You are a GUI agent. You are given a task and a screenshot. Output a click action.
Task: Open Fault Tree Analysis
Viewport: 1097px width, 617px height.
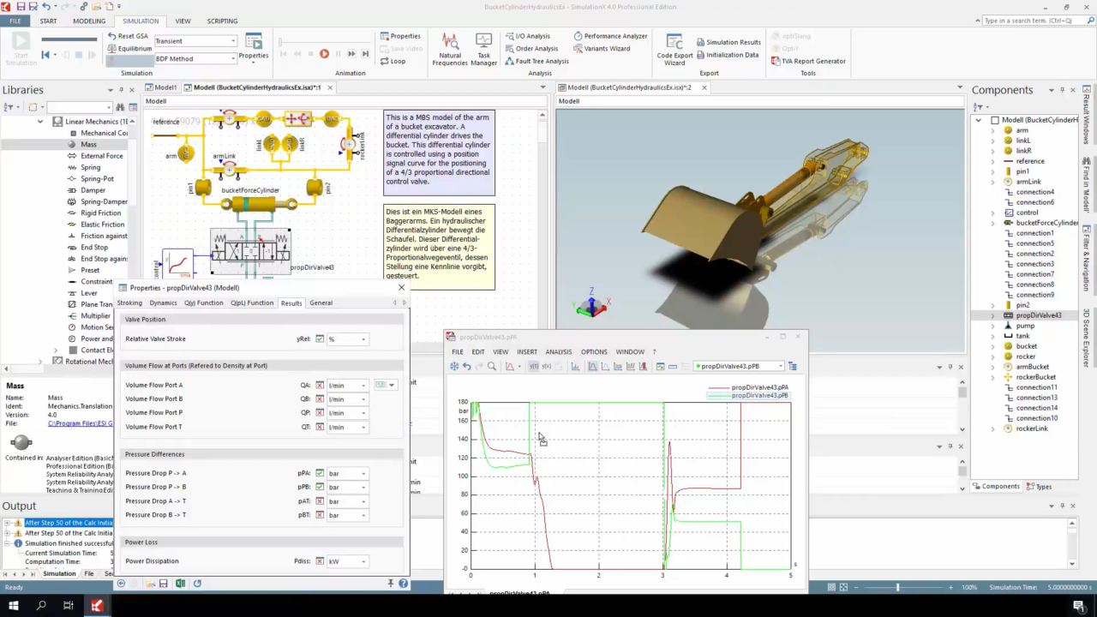coord(537,61)
